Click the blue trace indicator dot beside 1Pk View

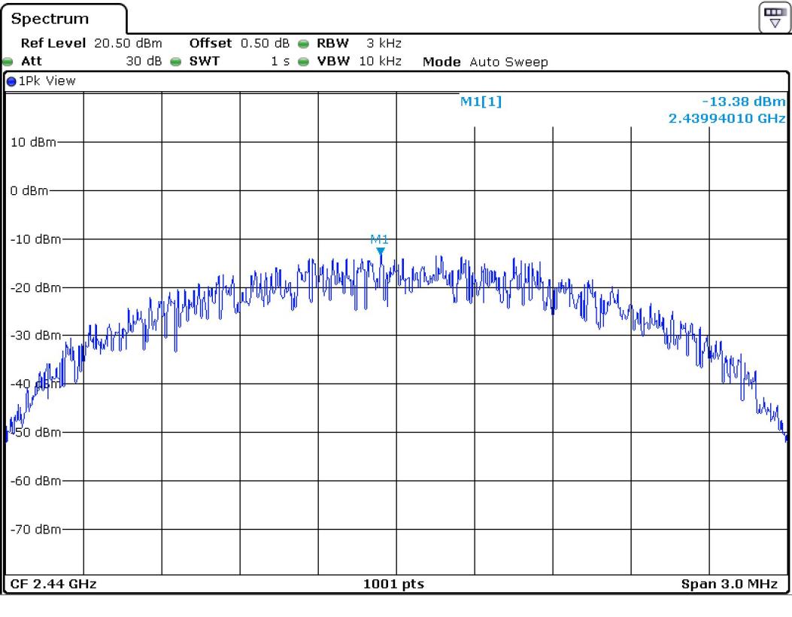11,81
